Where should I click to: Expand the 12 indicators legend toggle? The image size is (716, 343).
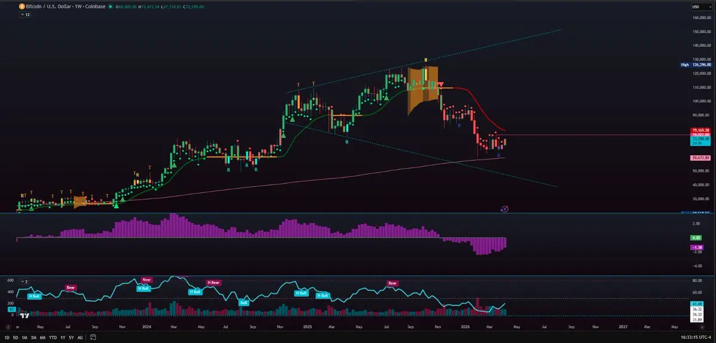point(25,15)
